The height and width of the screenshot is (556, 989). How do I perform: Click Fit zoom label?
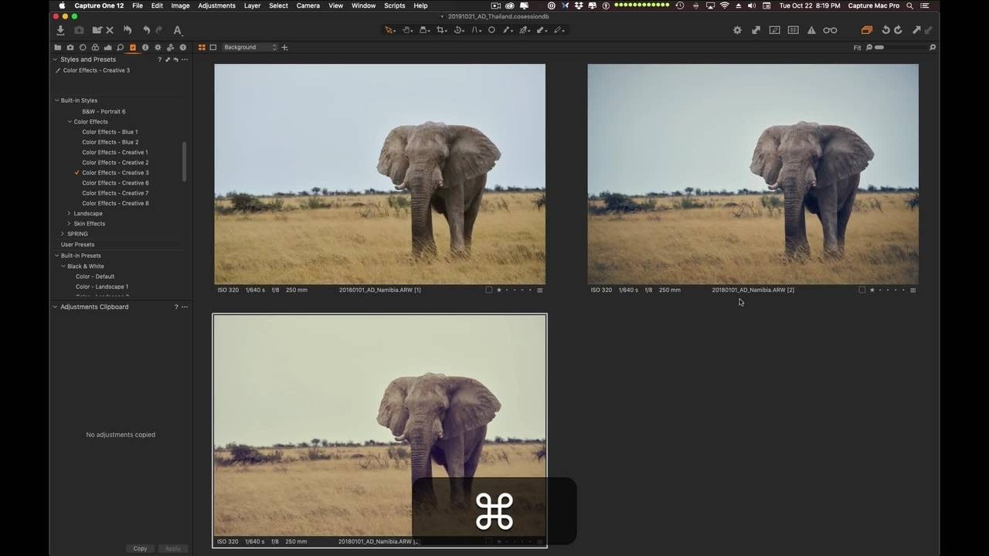pyautogui.click(x=857, y=48)
